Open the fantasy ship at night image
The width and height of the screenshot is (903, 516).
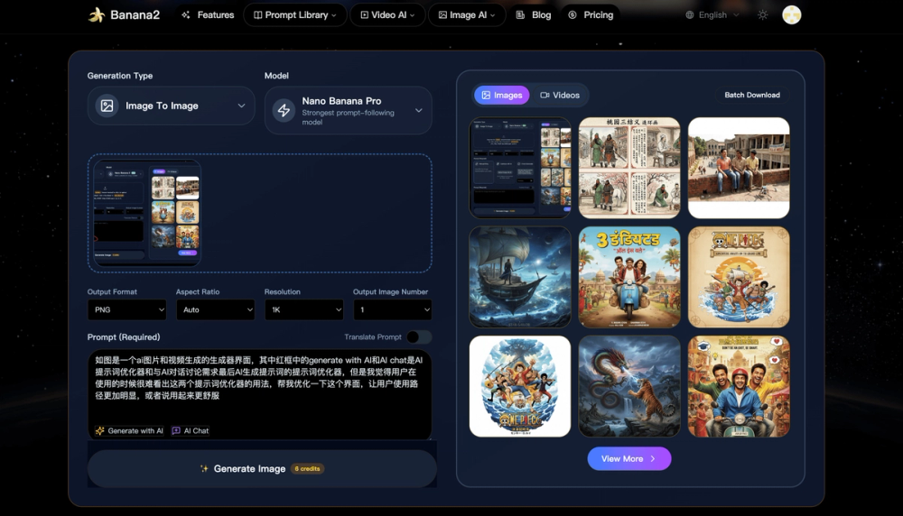pyautogui.click(x=520, y=277)
